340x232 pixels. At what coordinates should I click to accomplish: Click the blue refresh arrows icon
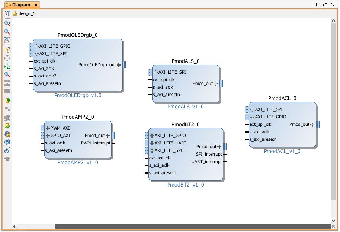(7, 142)
